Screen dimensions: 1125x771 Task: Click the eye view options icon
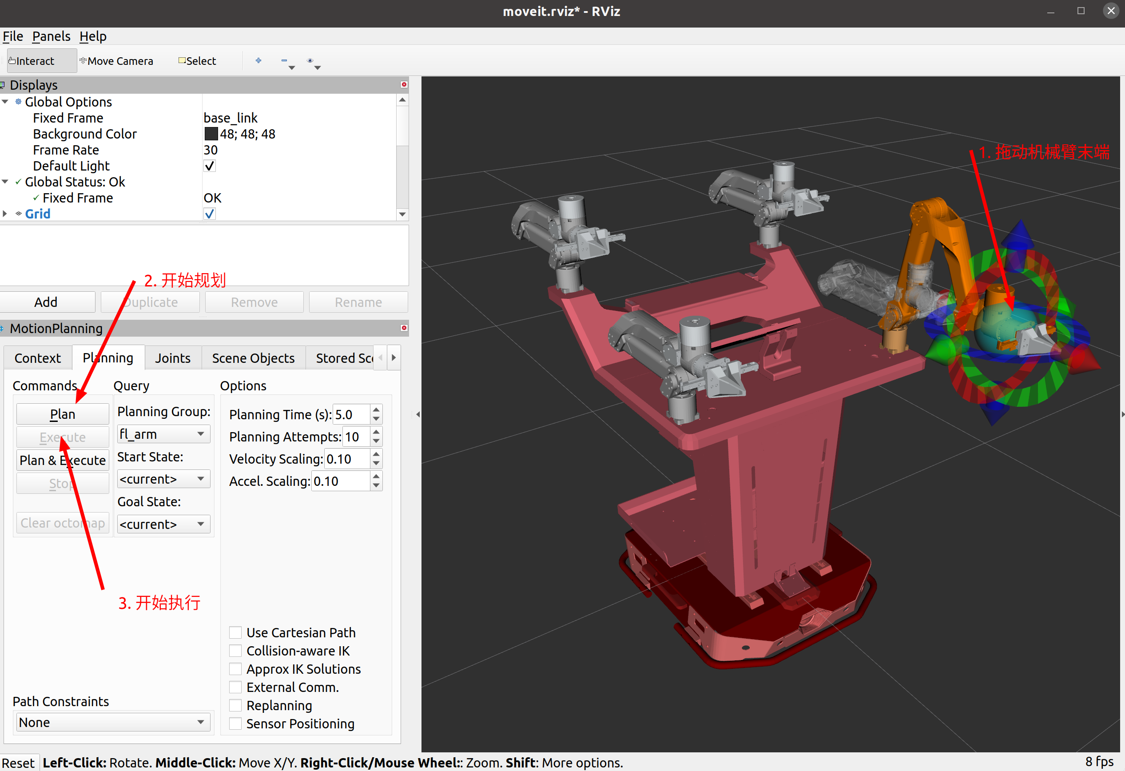(x=310, y=60)
